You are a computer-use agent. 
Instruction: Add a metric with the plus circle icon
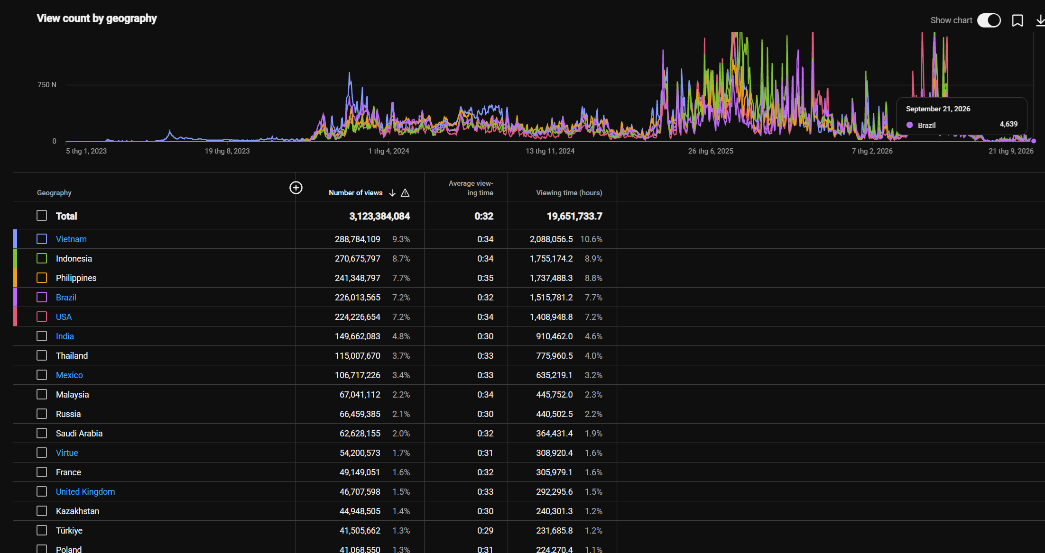(x=296, y=188)
